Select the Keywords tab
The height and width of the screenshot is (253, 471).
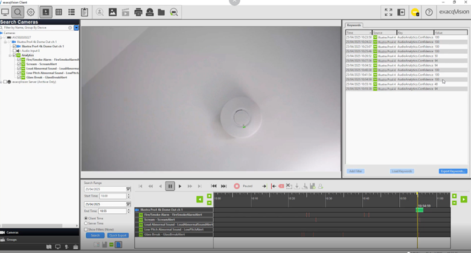354,25
